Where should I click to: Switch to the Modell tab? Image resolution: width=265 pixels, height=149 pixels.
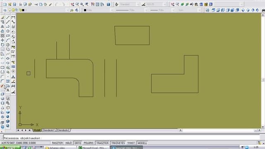37,130
